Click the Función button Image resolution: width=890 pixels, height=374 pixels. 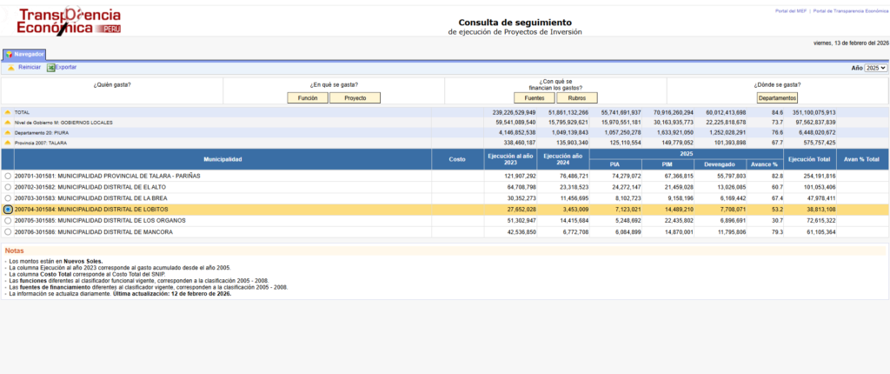coord(308,98)
